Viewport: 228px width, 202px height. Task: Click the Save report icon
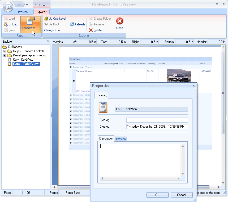click(x=6, y=30)
